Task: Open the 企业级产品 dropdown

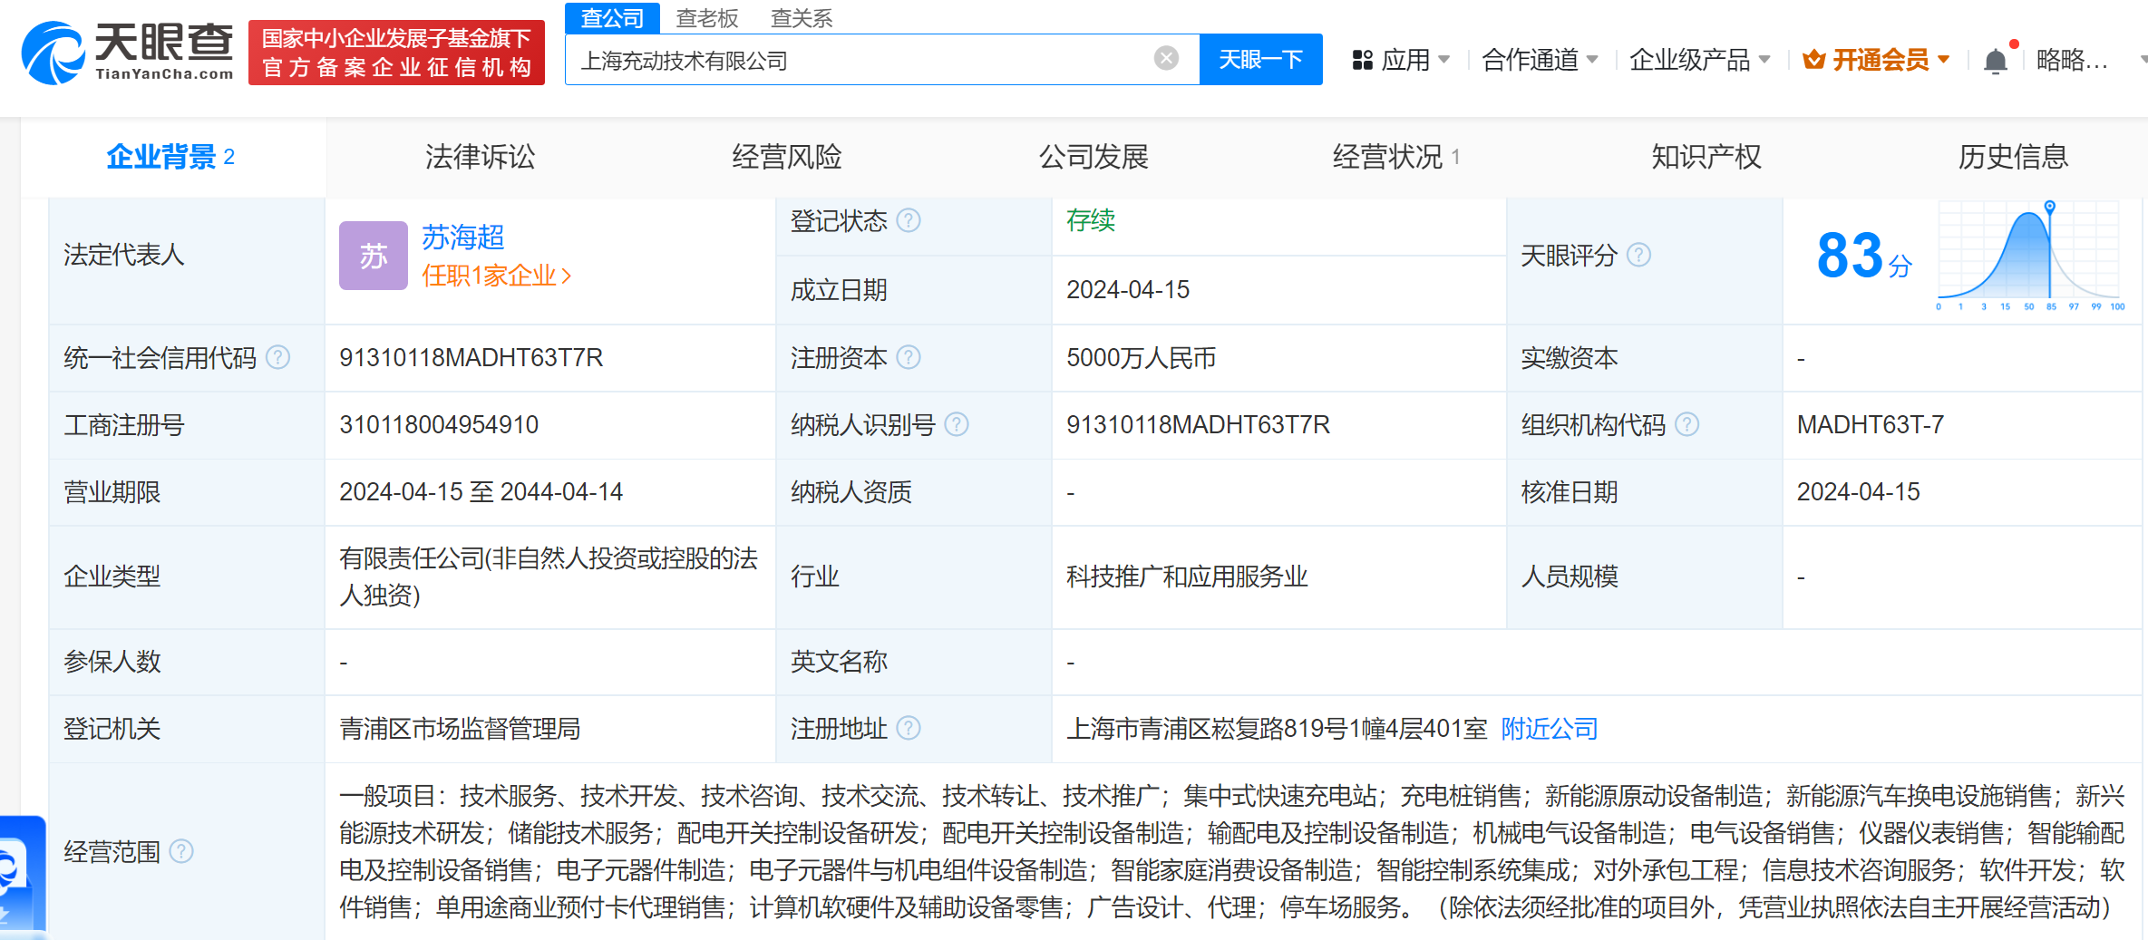Action: coord(1698,61)
